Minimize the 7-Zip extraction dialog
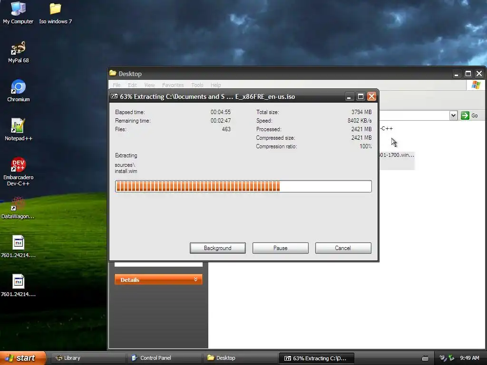This screenshot has height=365, width=487. [349, 96]
